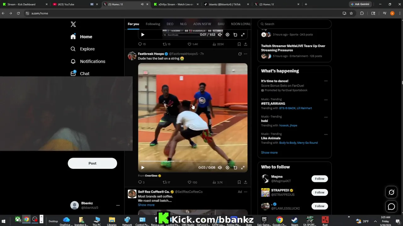
Task: Open Steam from the Windows taskbar
Action: pos(295,221)
